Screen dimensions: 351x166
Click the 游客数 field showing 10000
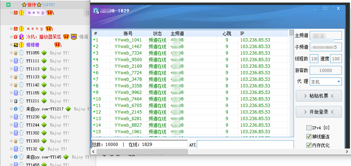click(326, 70)
